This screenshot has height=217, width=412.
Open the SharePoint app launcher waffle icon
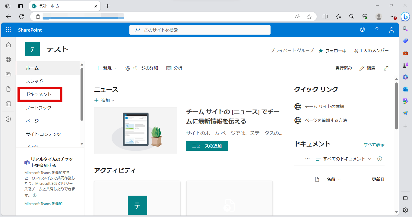[x=8, y=30]
